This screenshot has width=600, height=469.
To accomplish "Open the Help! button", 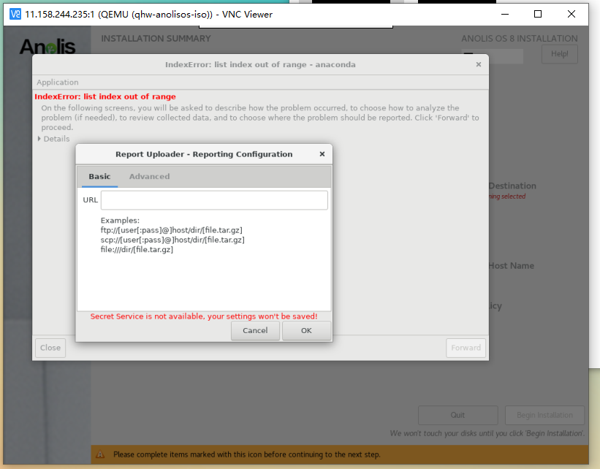I will point(559,54).
